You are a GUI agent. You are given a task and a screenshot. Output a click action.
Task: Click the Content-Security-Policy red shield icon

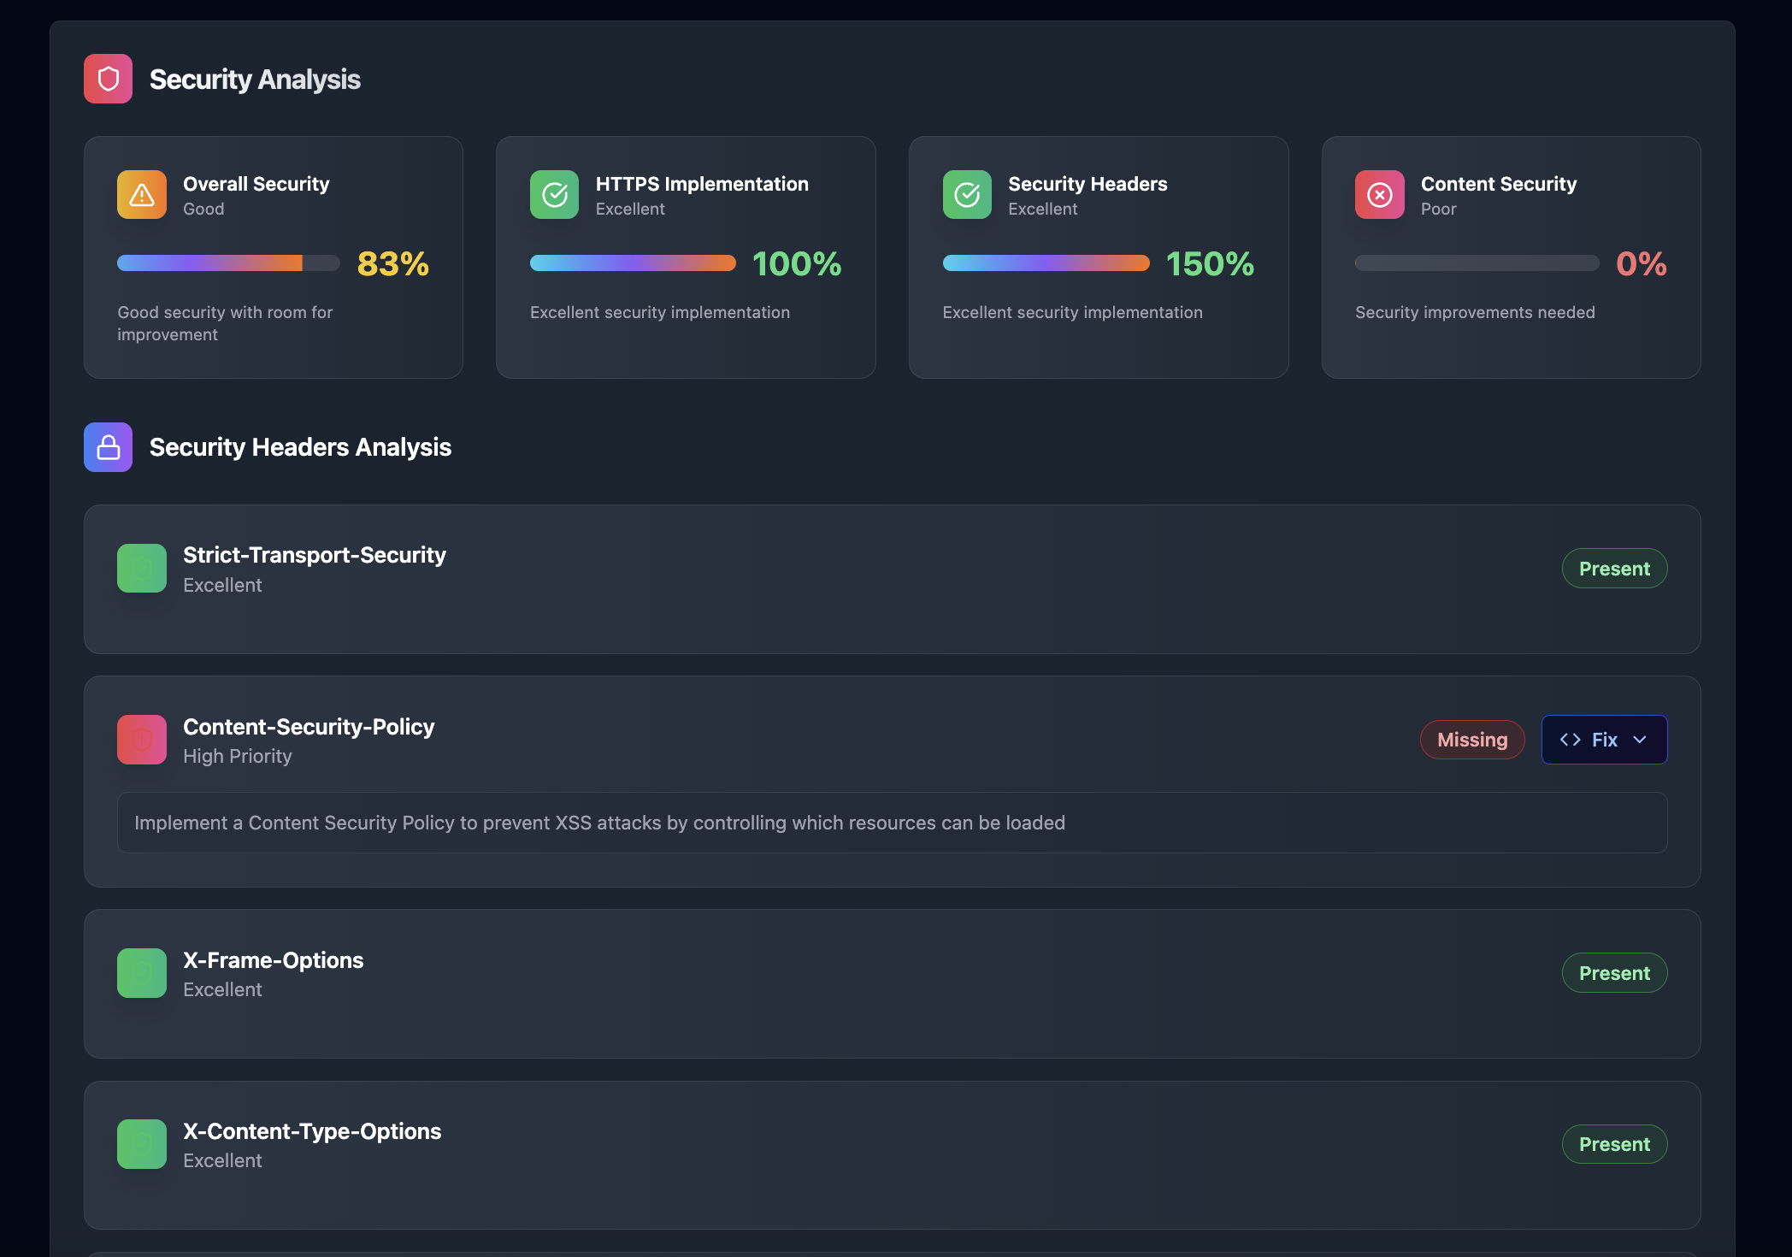pyautogui.click(x=142, y=740)
